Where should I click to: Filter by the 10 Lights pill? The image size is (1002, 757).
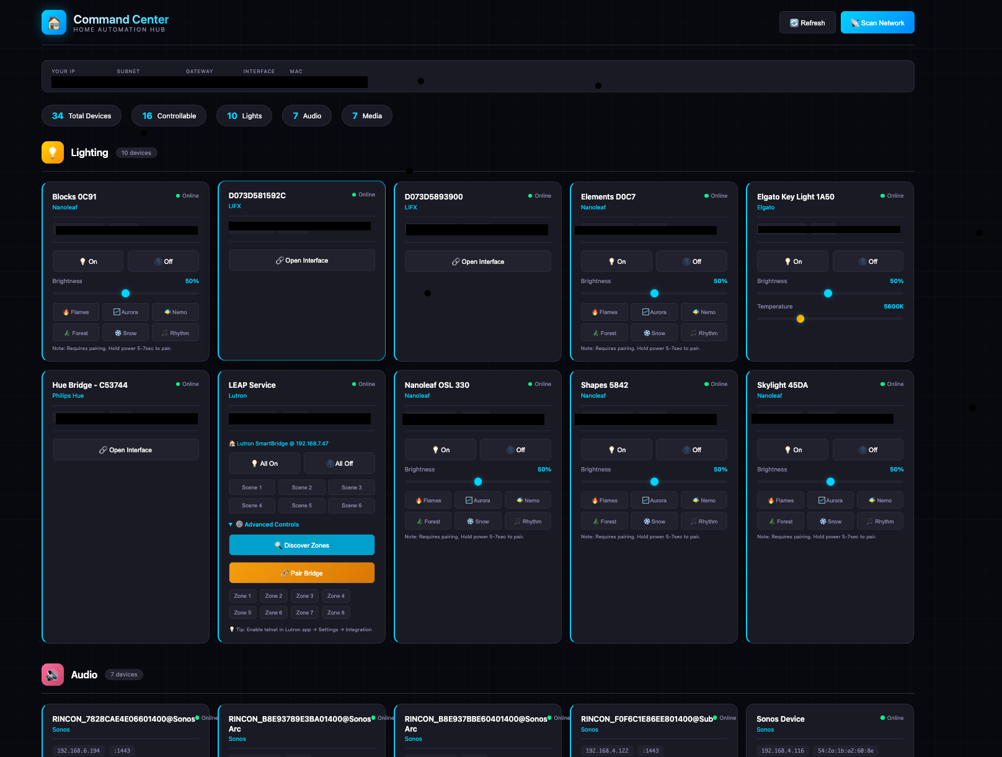click(x=244, y=116)
